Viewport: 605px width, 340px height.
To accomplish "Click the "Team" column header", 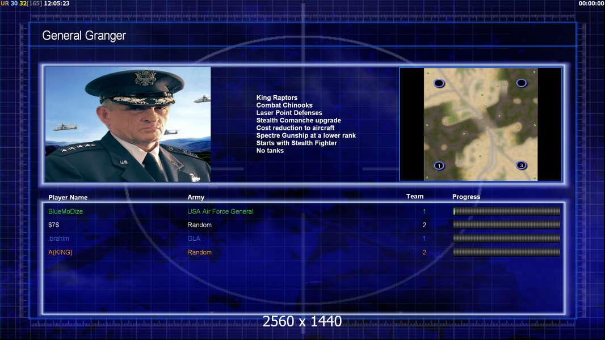I will pyautogui.click(x=415, y=197).
